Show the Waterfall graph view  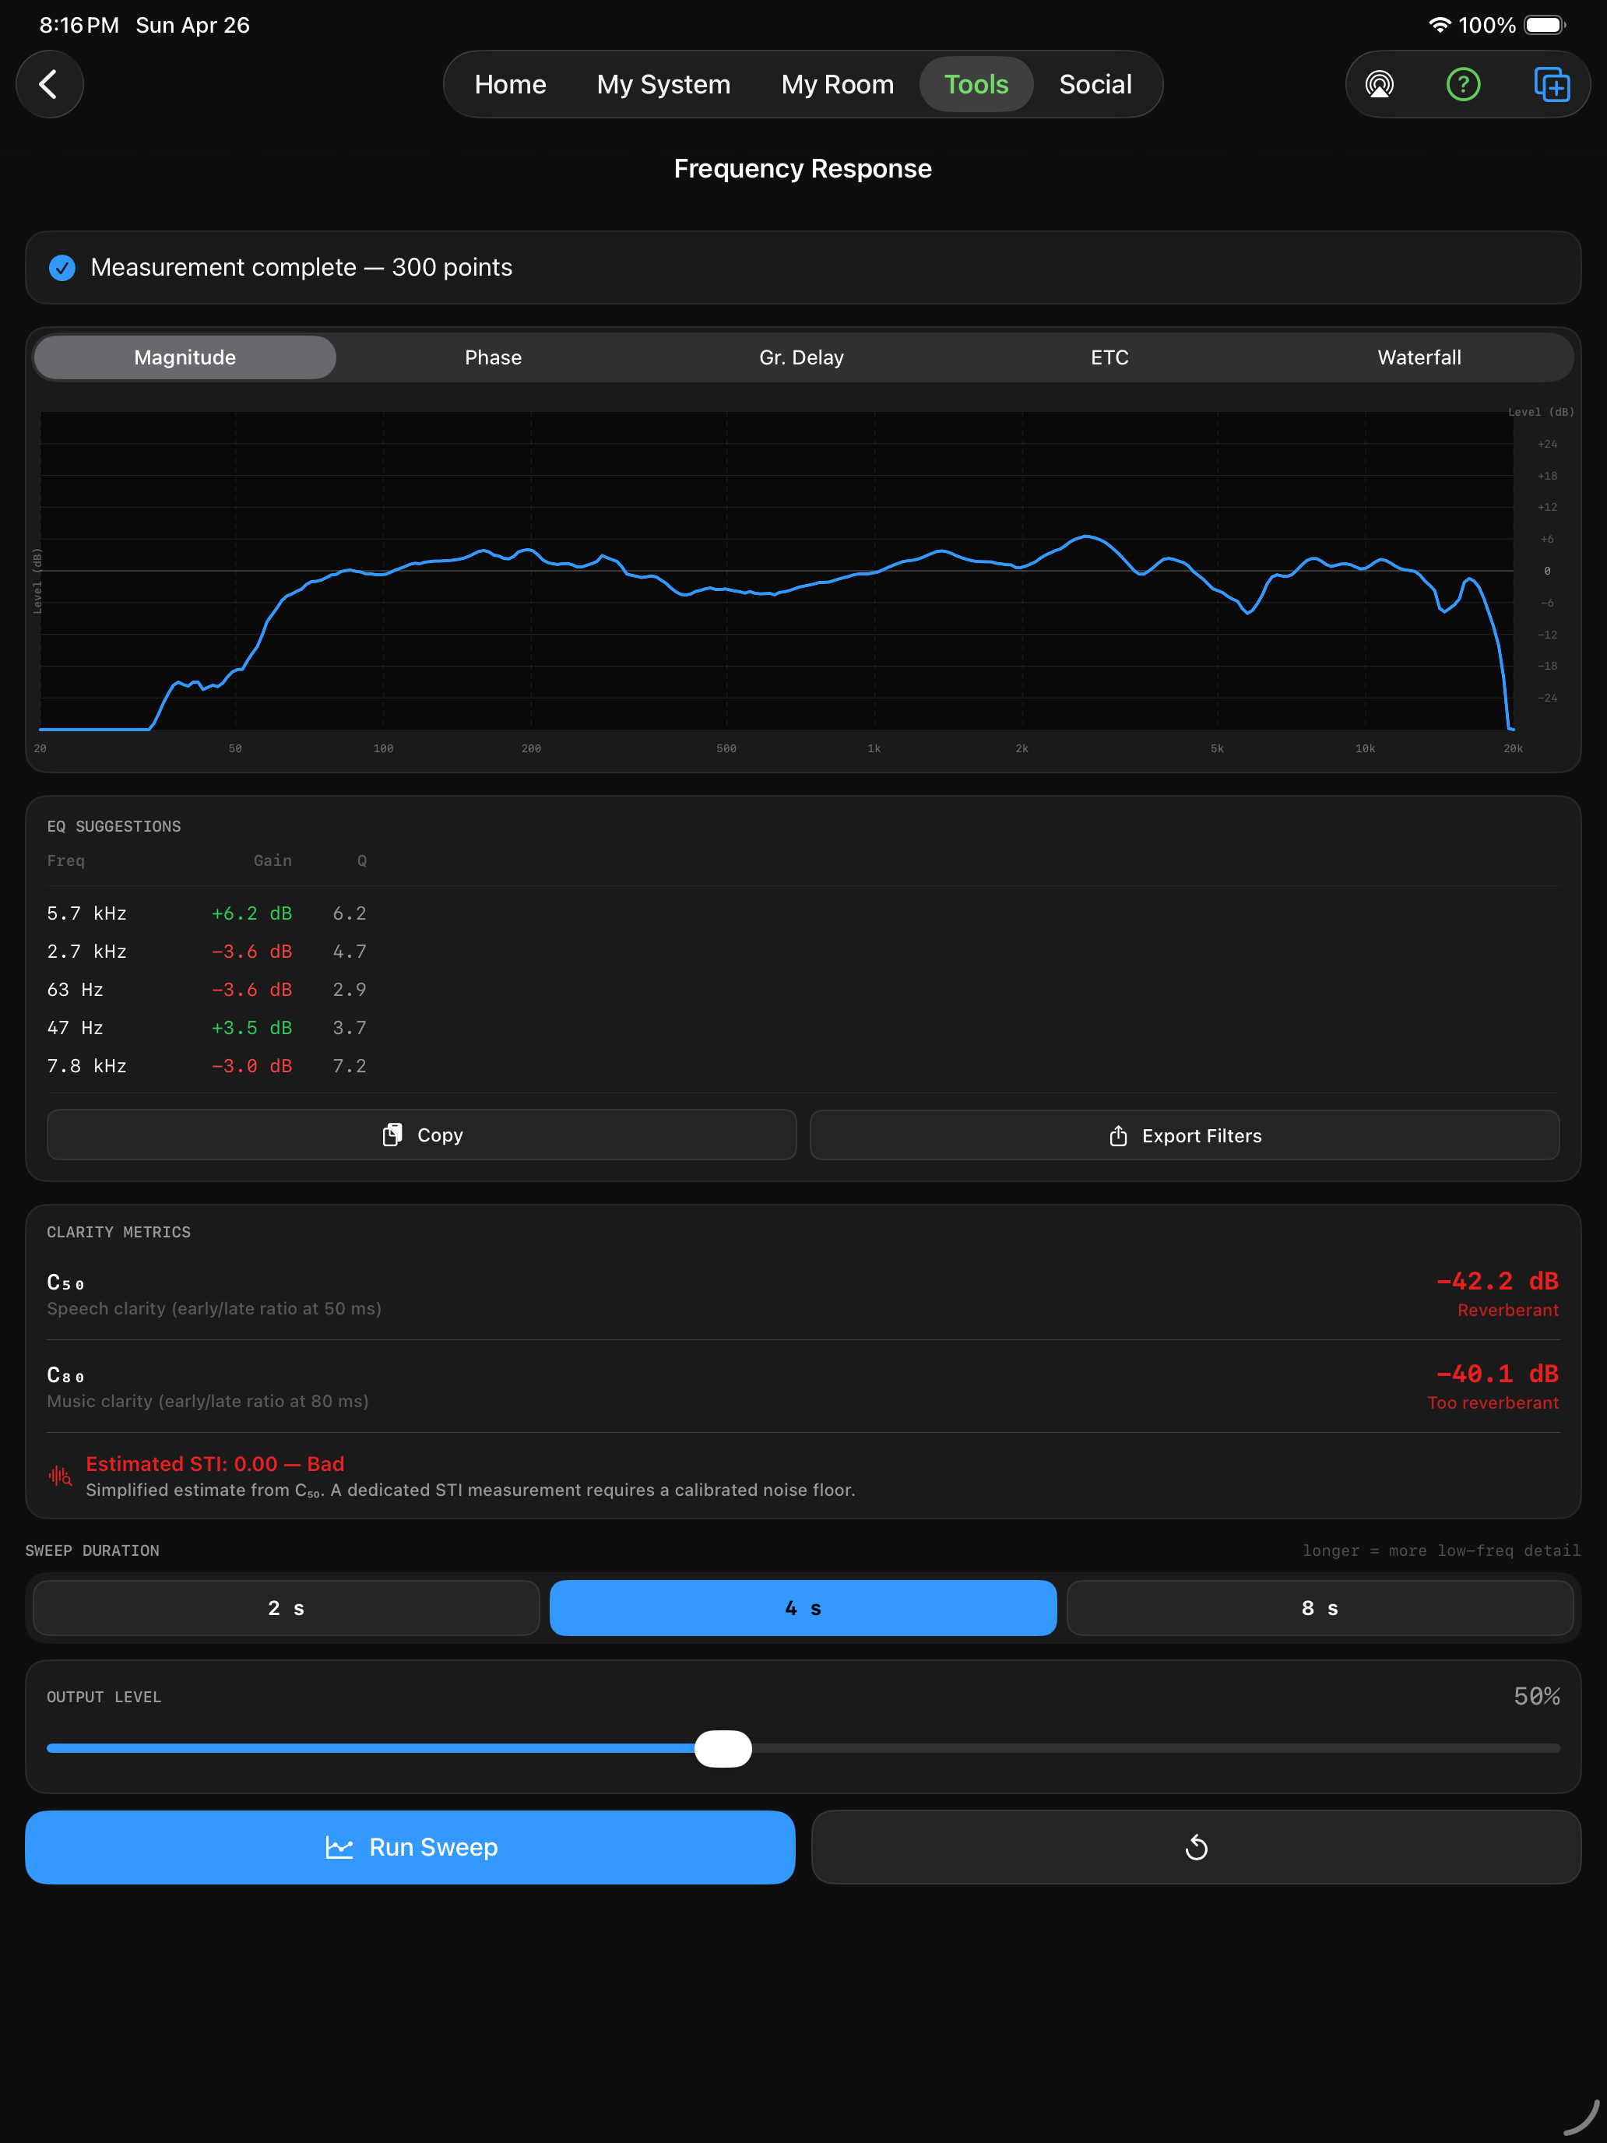(x=1418, y=357)
